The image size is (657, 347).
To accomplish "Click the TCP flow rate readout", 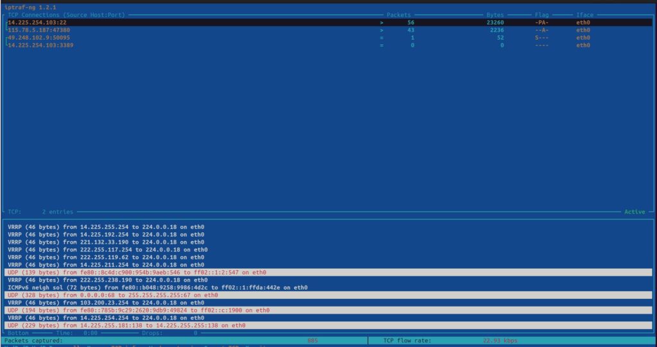I will [x=449, y=341].
